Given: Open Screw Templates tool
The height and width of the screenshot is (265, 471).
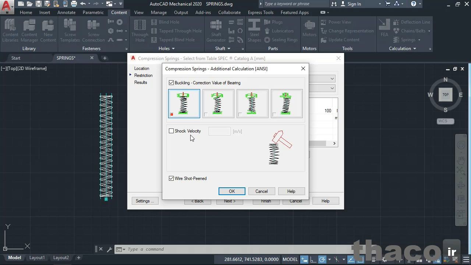Looking at the screenshot, I should click(70, 31).
